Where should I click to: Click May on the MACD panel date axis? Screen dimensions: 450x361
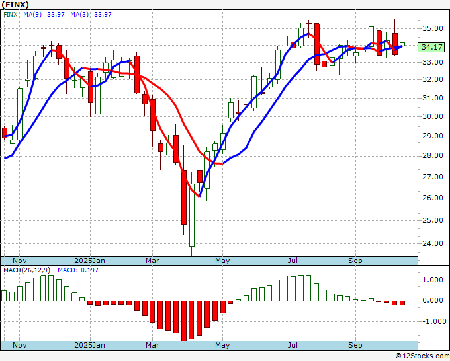click(222, 345)
